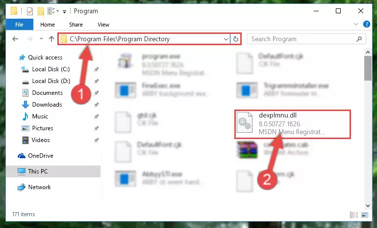Switch to the View ribbon tab
The width and height of the screenshot is (377, 228).
tap(103, 25)
